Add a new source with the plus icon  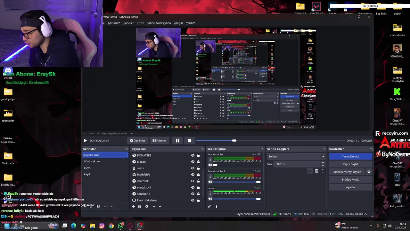pyautogui.click(x=134, y=206)
